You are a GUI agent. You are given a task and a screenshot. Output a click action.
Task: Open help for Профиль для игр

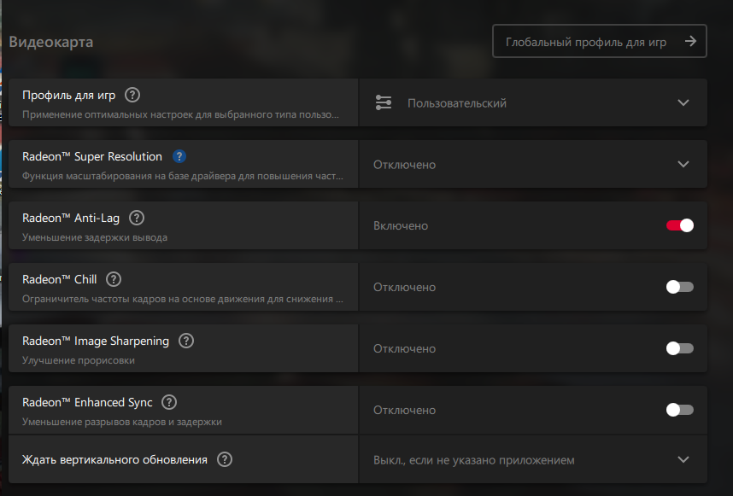[132, 95]
